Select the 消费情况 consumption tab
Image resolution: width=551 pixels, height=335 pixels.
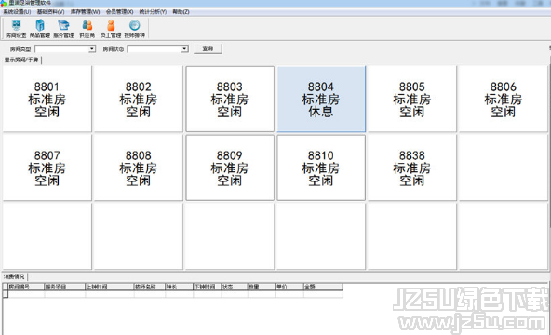pos(14,276)
